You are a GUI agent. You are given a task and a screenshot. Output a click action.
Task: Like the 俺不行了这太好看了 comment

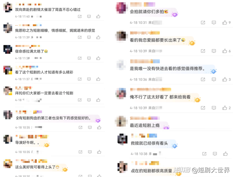(x=225, y=108)
